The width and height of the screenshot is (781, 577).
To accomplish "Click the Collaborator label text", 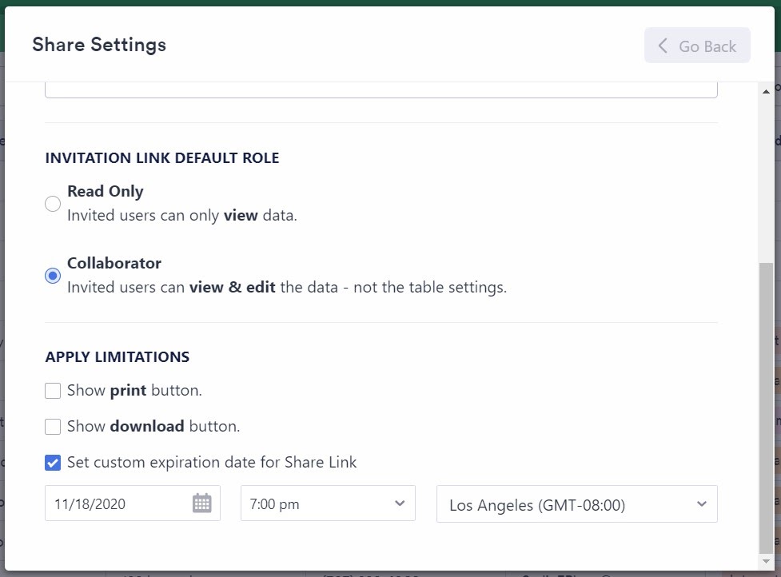I will click(x=114, y=263).
